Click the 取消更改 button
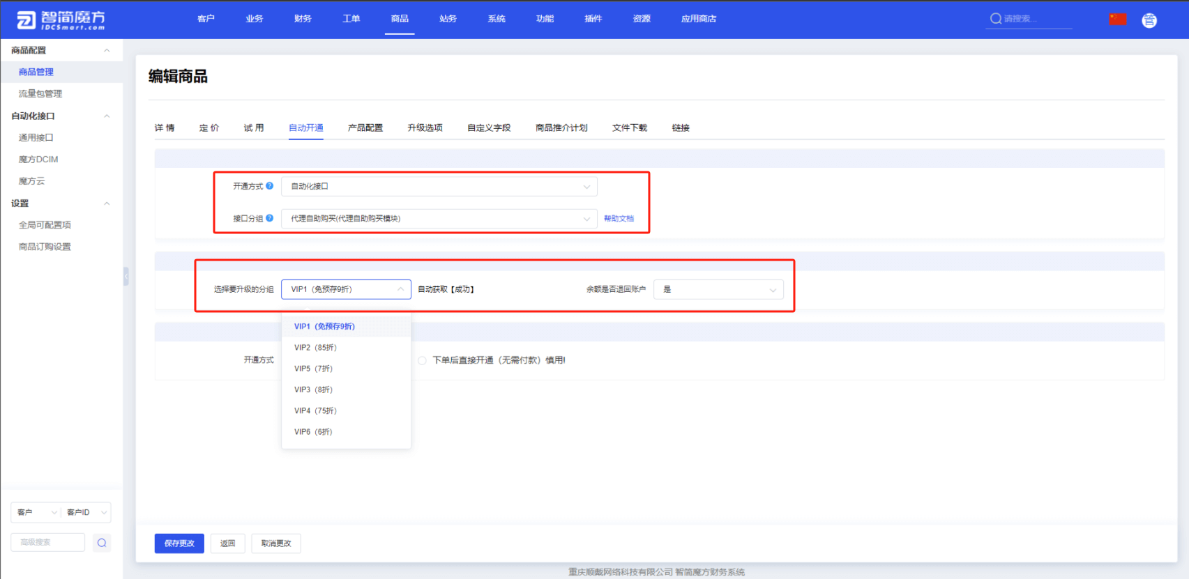The height and width of the screenshot is (579, 1189). click(x=276, y=543)
